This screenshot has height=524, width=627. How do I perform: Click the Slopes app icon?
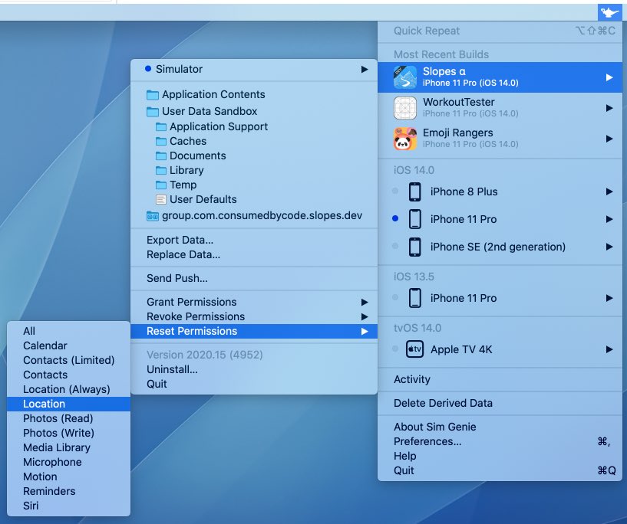point(405,77)
